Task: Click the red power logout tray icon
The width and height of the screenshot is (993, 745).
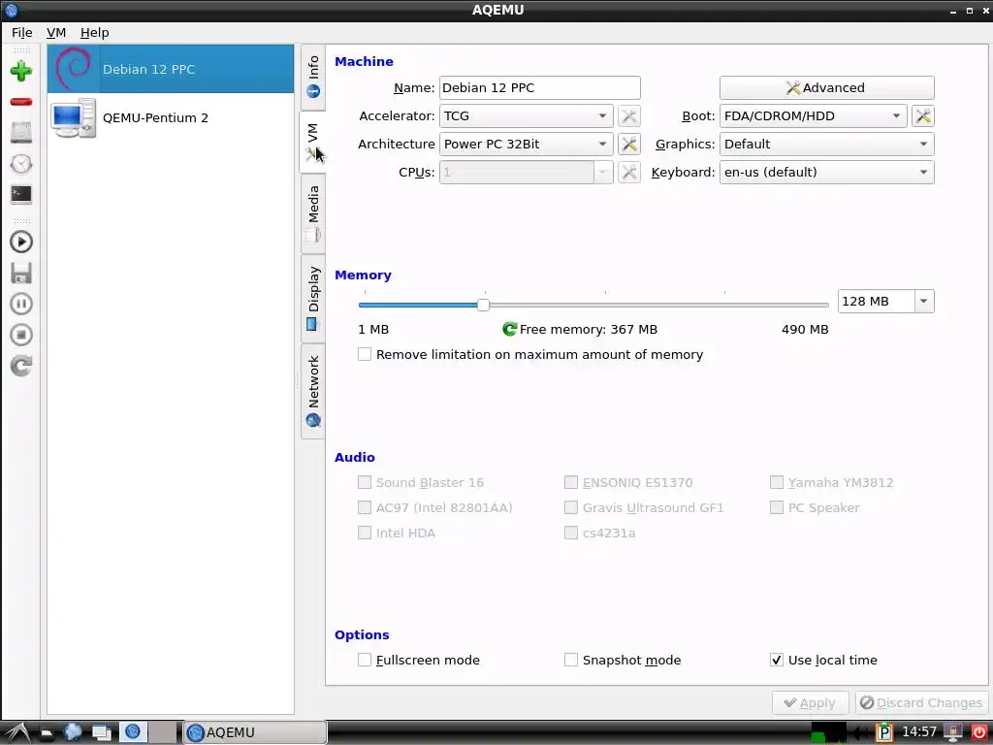Action: 979,732
